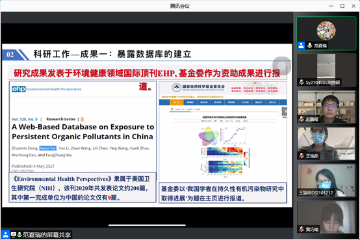Click the screen-share monitor icon at bottom left

click(14, 235)
